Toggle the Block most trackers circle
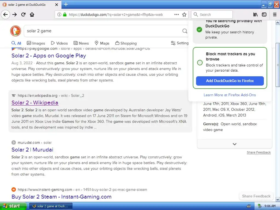This screenshot has width=280, height=210. point(200,63)
